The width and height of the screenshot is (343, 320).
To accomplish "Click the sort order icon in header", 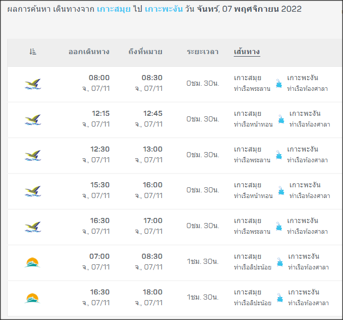I will 33,52.
